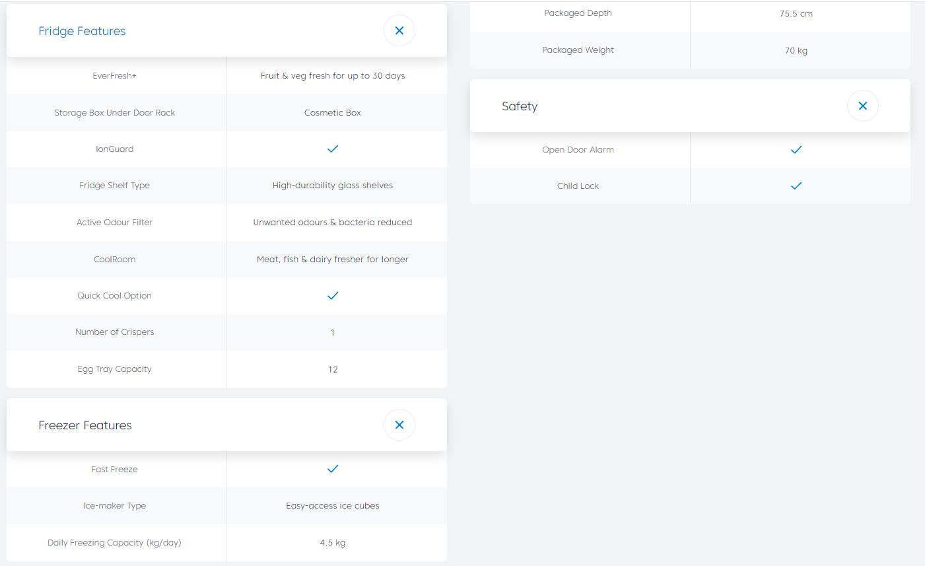
Task: Select Daily Freezing Capacity (kg/day) label
Action: click(114, 543)
